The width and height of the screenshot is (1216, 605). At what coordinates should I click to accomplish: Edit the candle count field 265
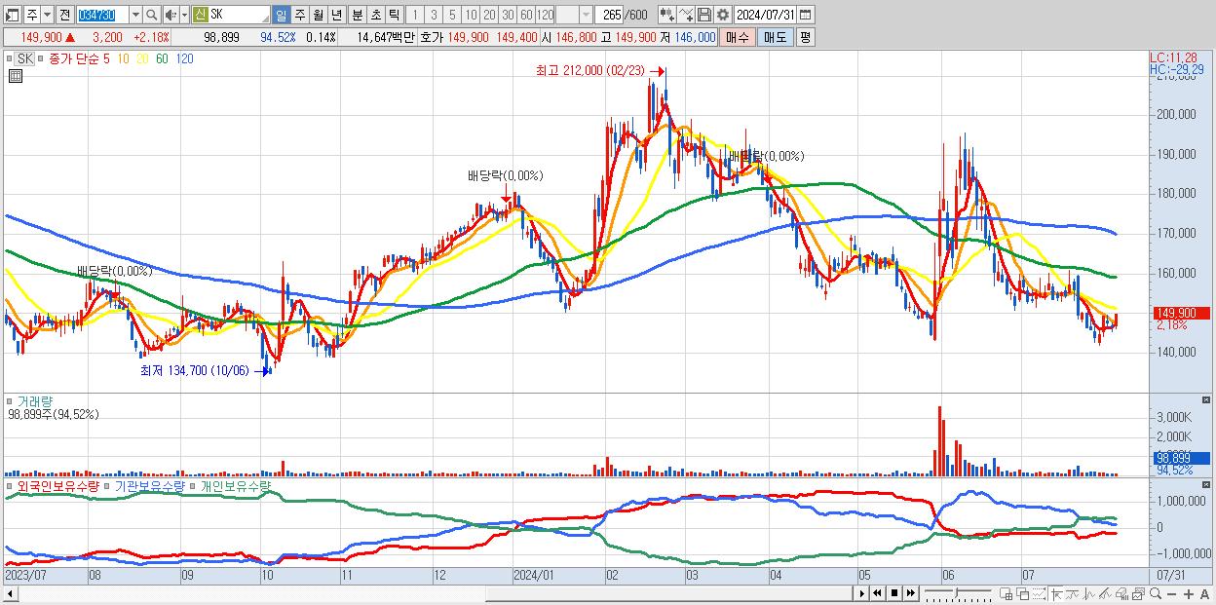click(x=609, y=15)
